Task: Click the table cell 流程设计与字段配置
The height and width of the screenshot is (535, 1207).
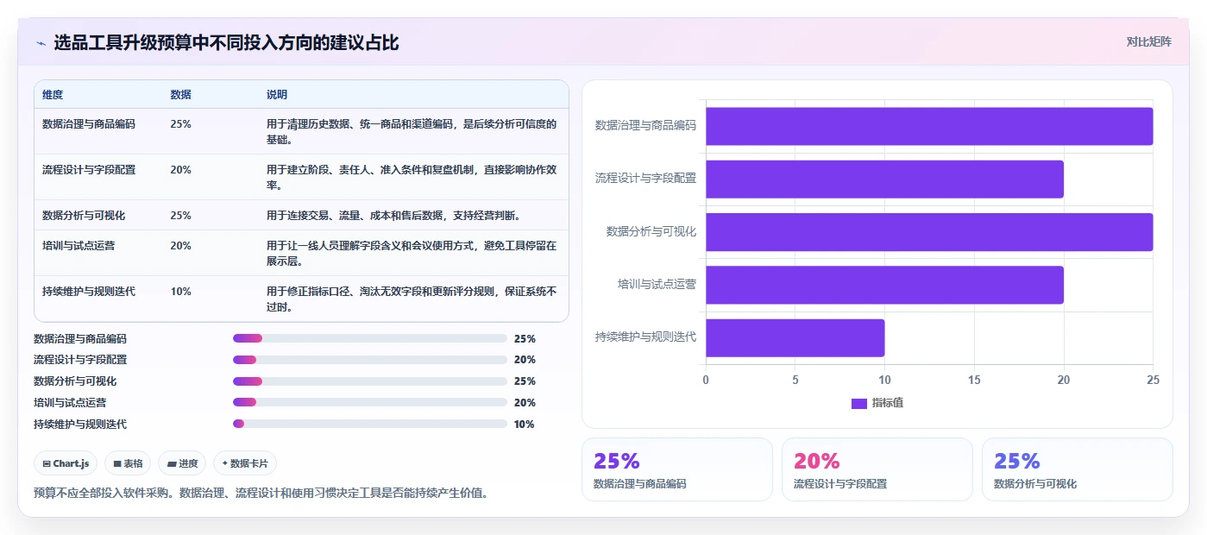Action: pos(89,169)
